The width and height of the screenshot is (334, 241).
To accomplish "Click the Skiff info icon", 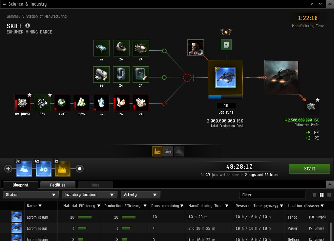I will tap(28, 26).
